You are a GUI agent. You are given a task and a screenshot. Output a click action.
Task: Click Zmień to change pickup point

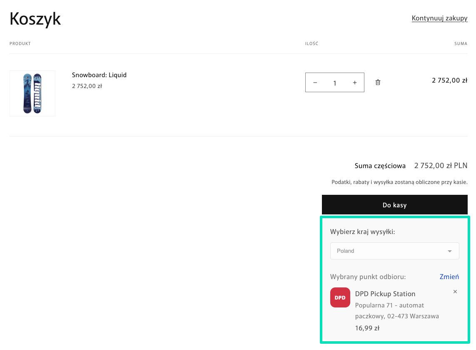tap(449, 277)
